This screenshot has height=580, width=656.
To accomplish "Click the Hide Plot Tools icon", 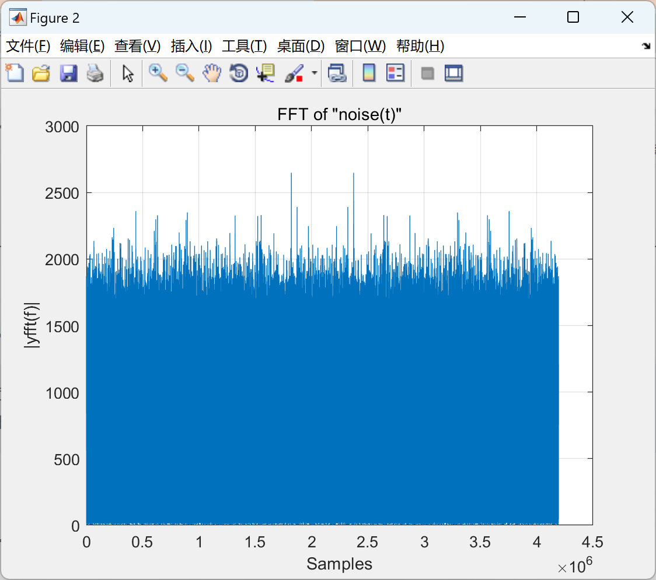I will click(x=427, y=73).
